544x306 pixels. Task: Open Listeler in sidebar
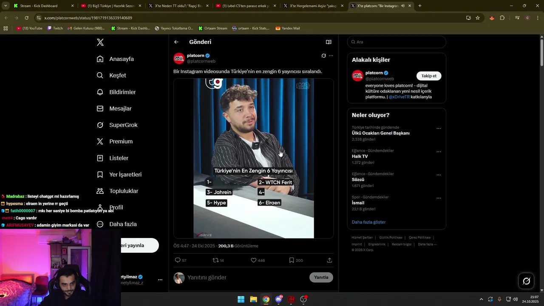click(112, 158)
